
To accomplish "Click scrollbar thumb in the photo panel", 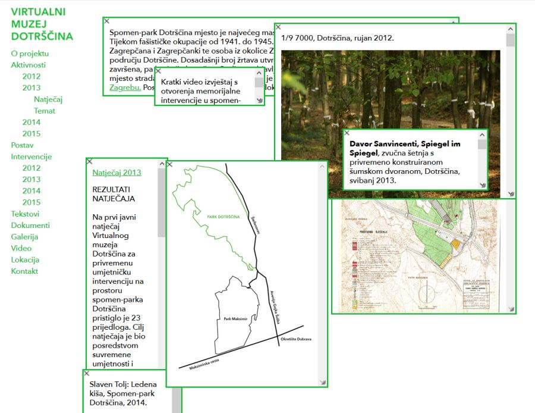I will coord(511,40).
